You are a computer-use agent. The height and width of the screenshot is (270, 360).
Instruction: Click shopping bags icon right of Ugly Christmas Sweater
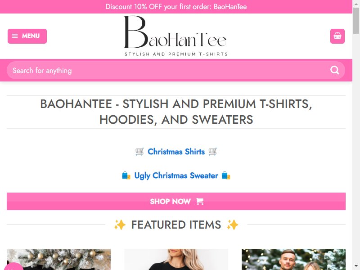[x=226, y=175]
